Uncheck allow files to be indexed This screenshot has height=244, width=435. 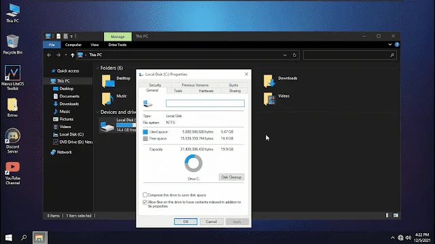(x=145, y=202)
